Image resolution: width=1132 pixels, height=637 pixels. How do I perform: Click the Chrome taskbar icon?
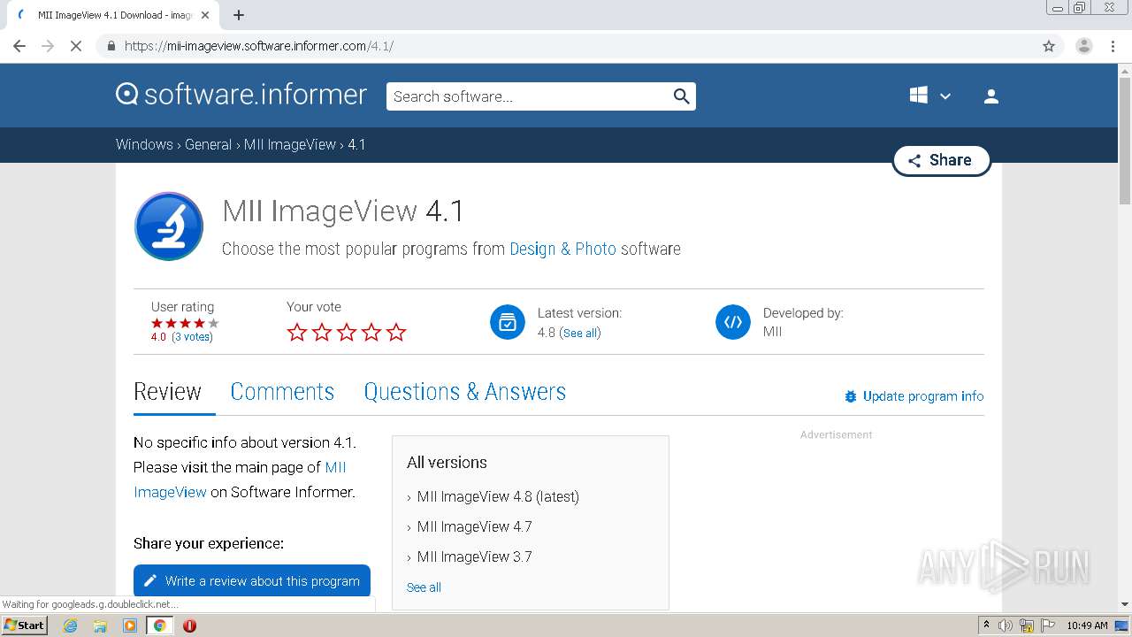point(160,625)
